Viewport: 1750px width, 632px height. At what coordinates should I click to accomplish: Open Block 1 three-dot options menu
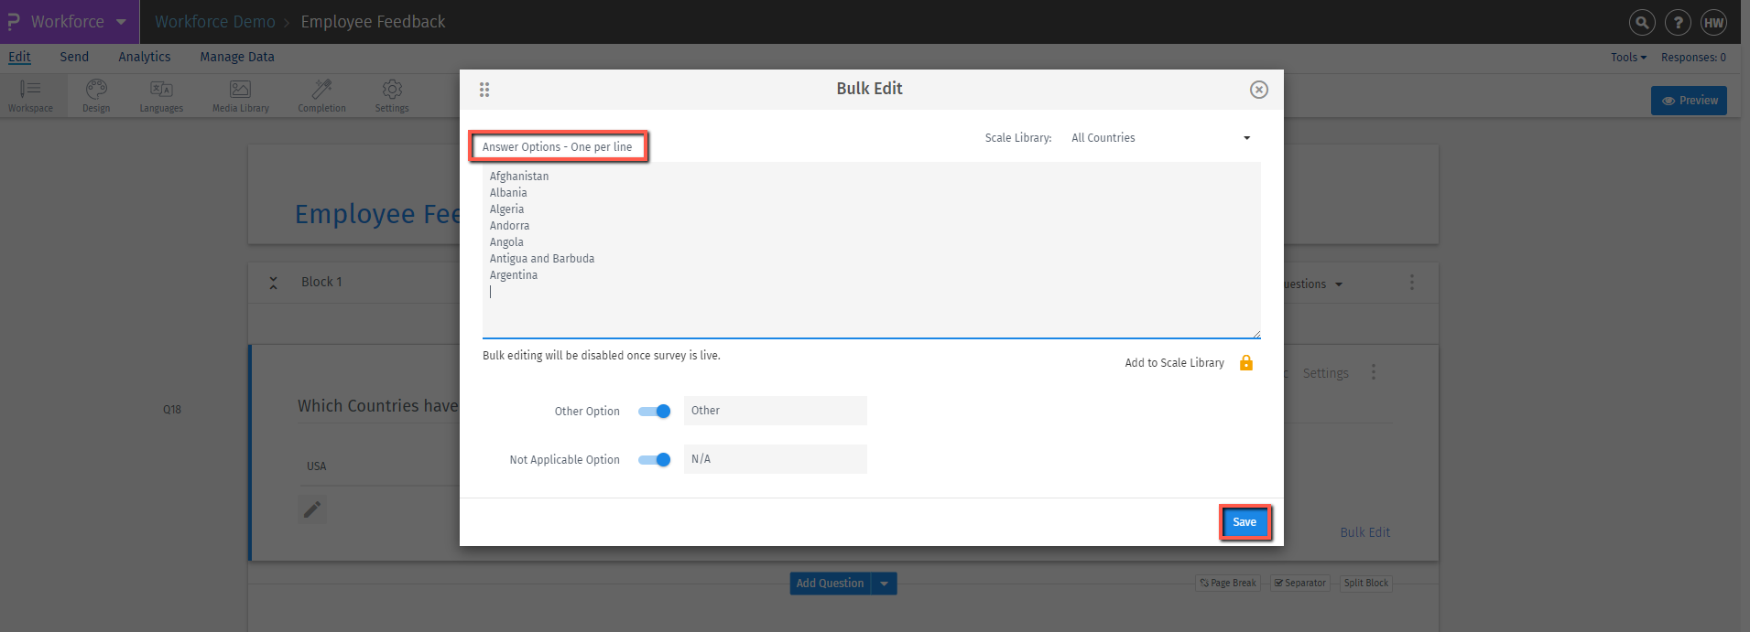pos(1412,283)
